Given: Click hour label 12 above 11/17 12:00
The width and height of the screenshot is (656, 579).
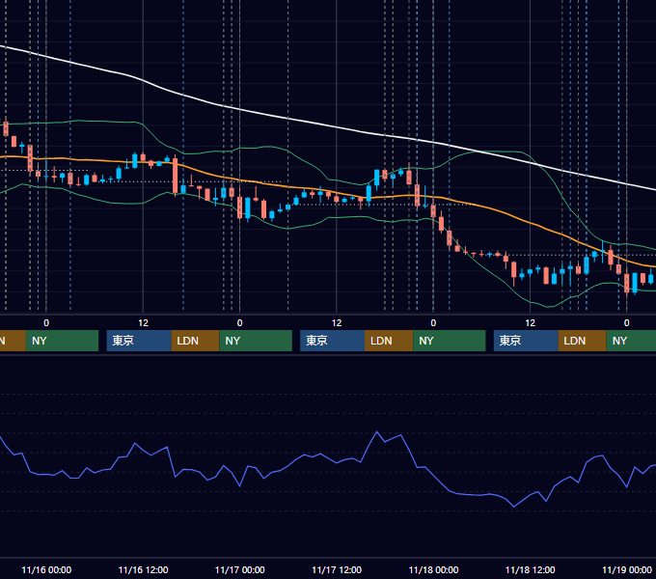Looking at the screenshot, I should (x=337, y=323).
